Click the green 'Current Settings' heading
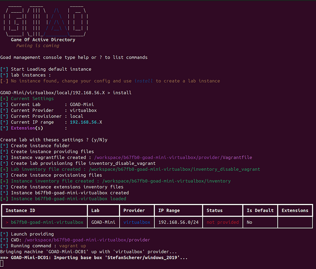This screenshot has height=269, width=316. 32,99
